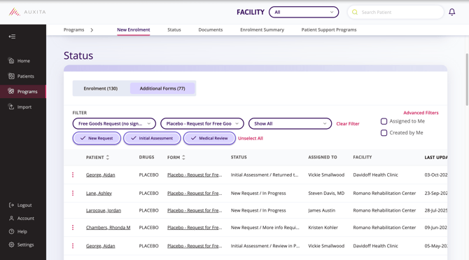469x260 pixels.
Task: Collapse the sidebar menu icon
Action: (12, 36)
